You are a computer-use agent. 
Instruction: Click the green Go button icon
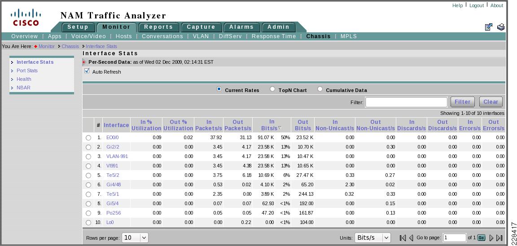(481, 238)
